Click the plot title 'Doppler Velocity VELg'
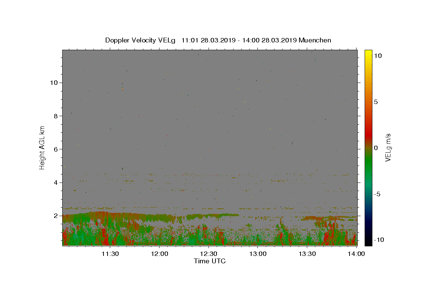The width and height of the screenshot is (442, 295). [141, 40]
